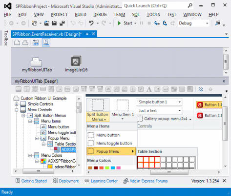Click the highlighted fourth icon in designer toolbar

click(x=46, y=43)
